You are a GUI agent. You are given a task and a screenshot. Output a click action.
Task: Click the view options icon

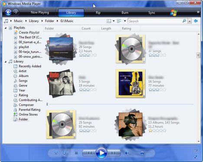point(119,21)
